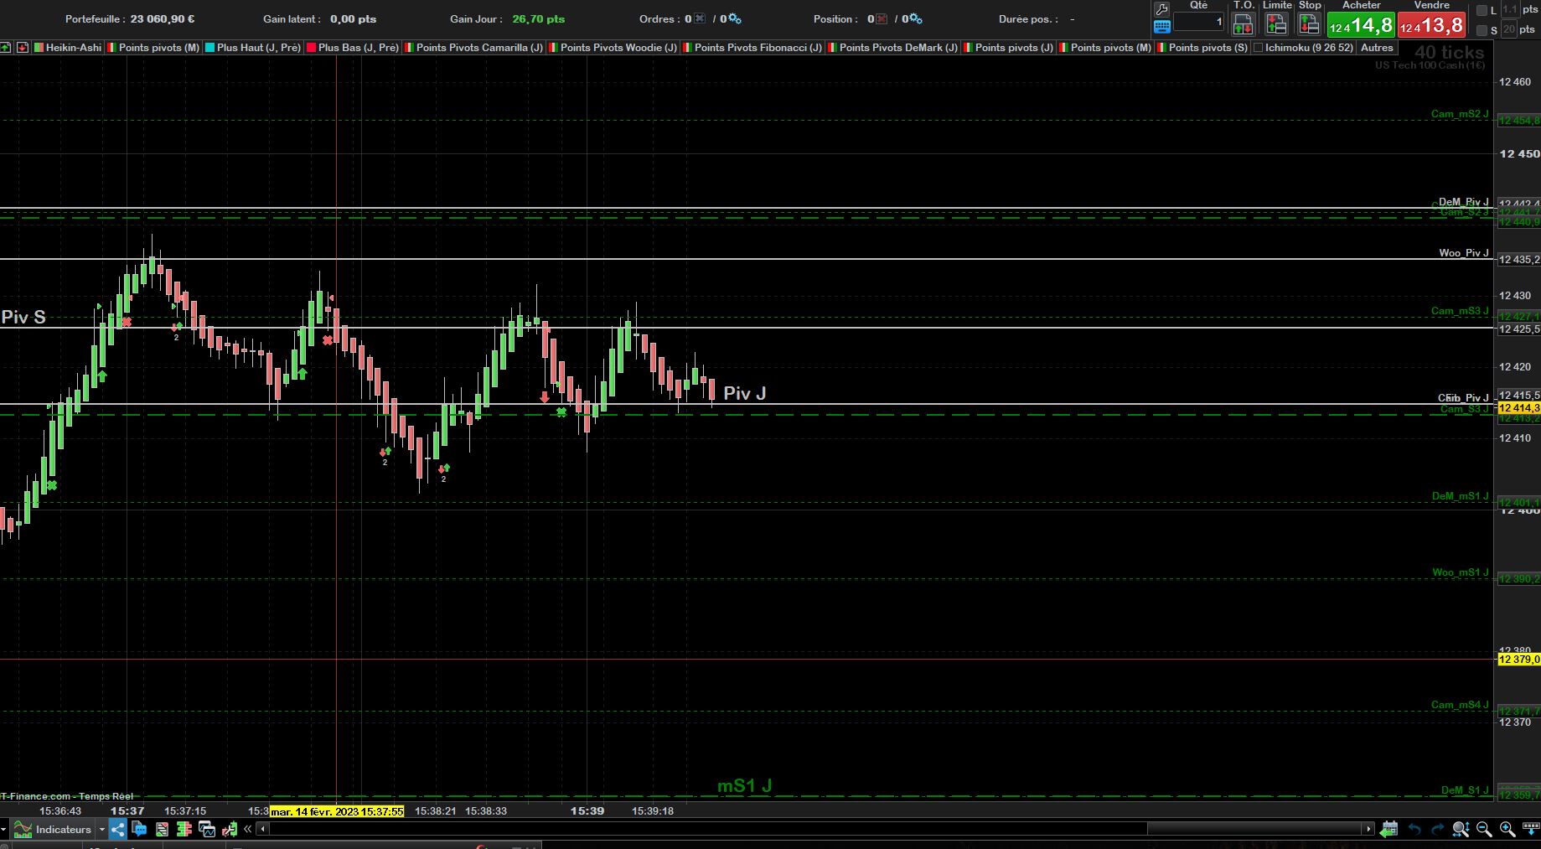Click the share chart icon
This screenshot has height=849, width=1541.
tap(117, 829)
